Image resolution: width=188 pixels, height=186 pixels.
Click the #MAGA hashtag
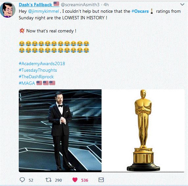27,83
